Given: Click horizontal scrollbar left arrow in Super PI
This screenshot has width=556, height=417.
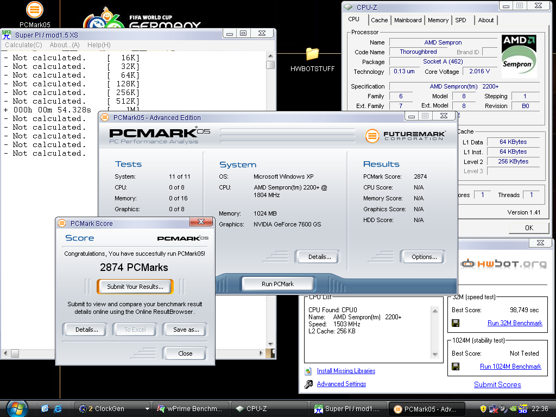Looking at the screenshot, I should point(5,353).
